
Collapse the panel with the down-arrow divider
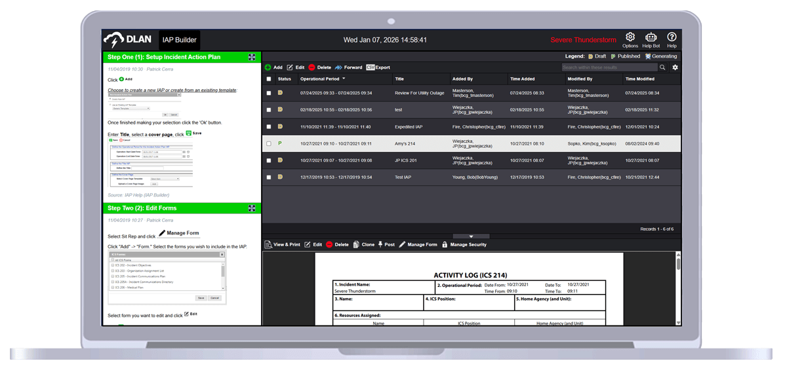(471, 236)
